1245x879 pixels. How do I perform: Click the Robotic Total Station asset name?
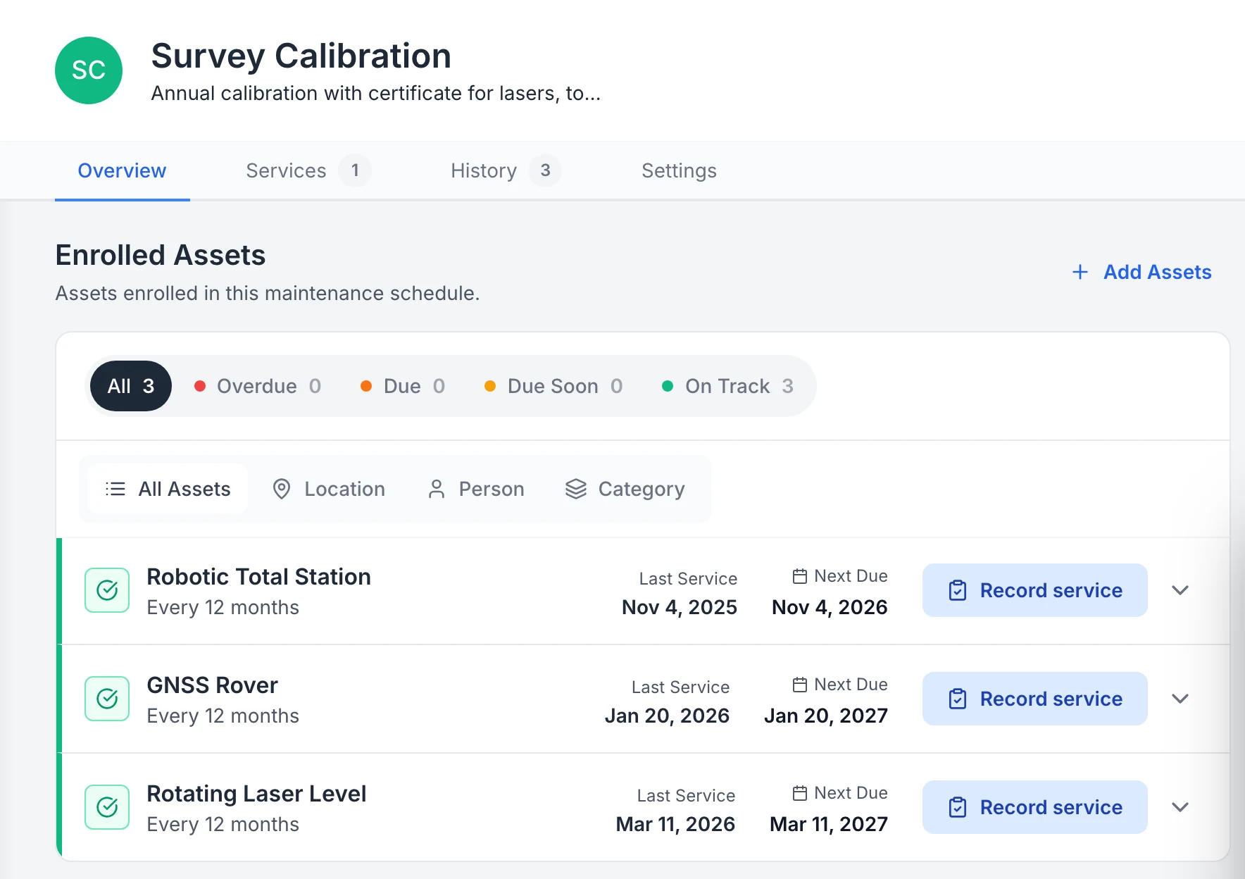click(259, 577)
